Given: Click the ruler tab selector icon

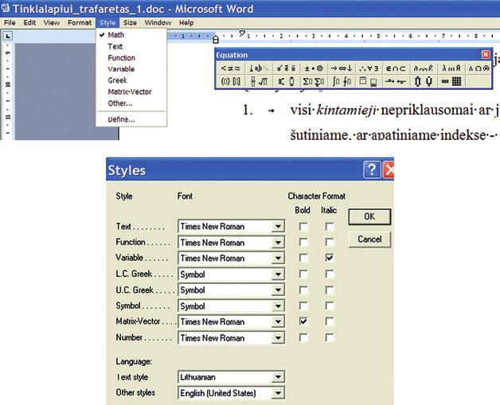Looking at the screenshot, I should click(8, 36).
